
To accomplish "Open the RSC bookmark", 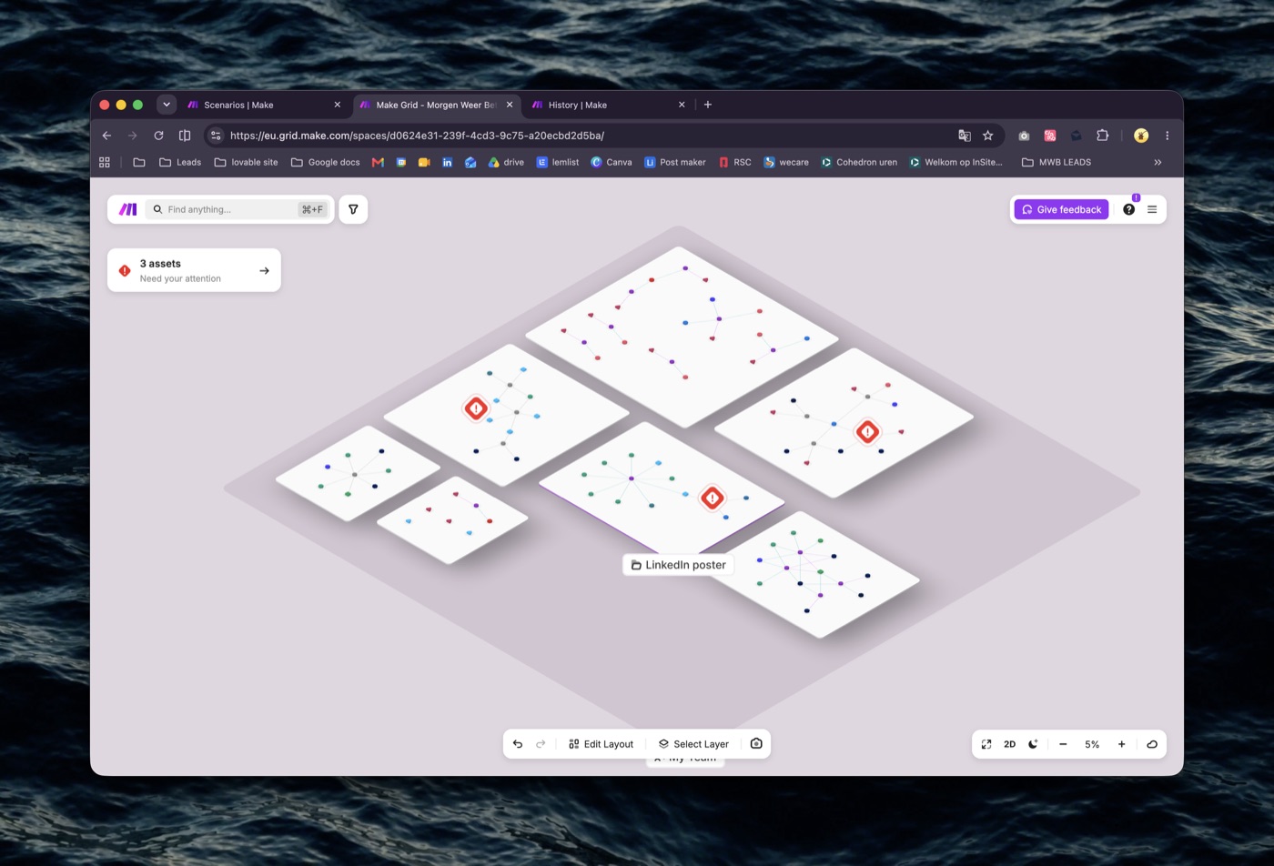I will [734, 162].
